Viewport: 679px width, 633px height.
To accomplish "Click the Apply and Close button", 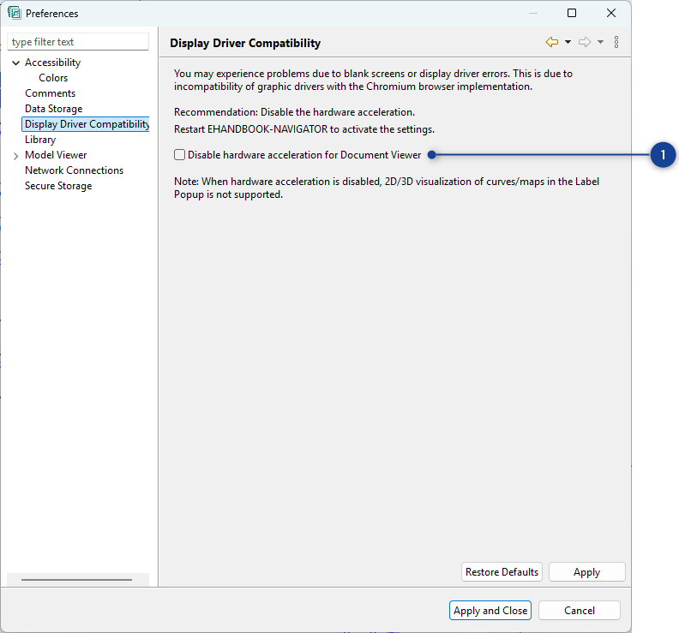I will [x=490, y=611].
